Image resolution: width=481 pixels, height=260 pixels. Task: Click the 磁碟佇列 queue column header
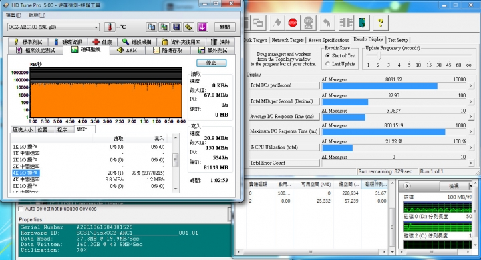point(375,184)
